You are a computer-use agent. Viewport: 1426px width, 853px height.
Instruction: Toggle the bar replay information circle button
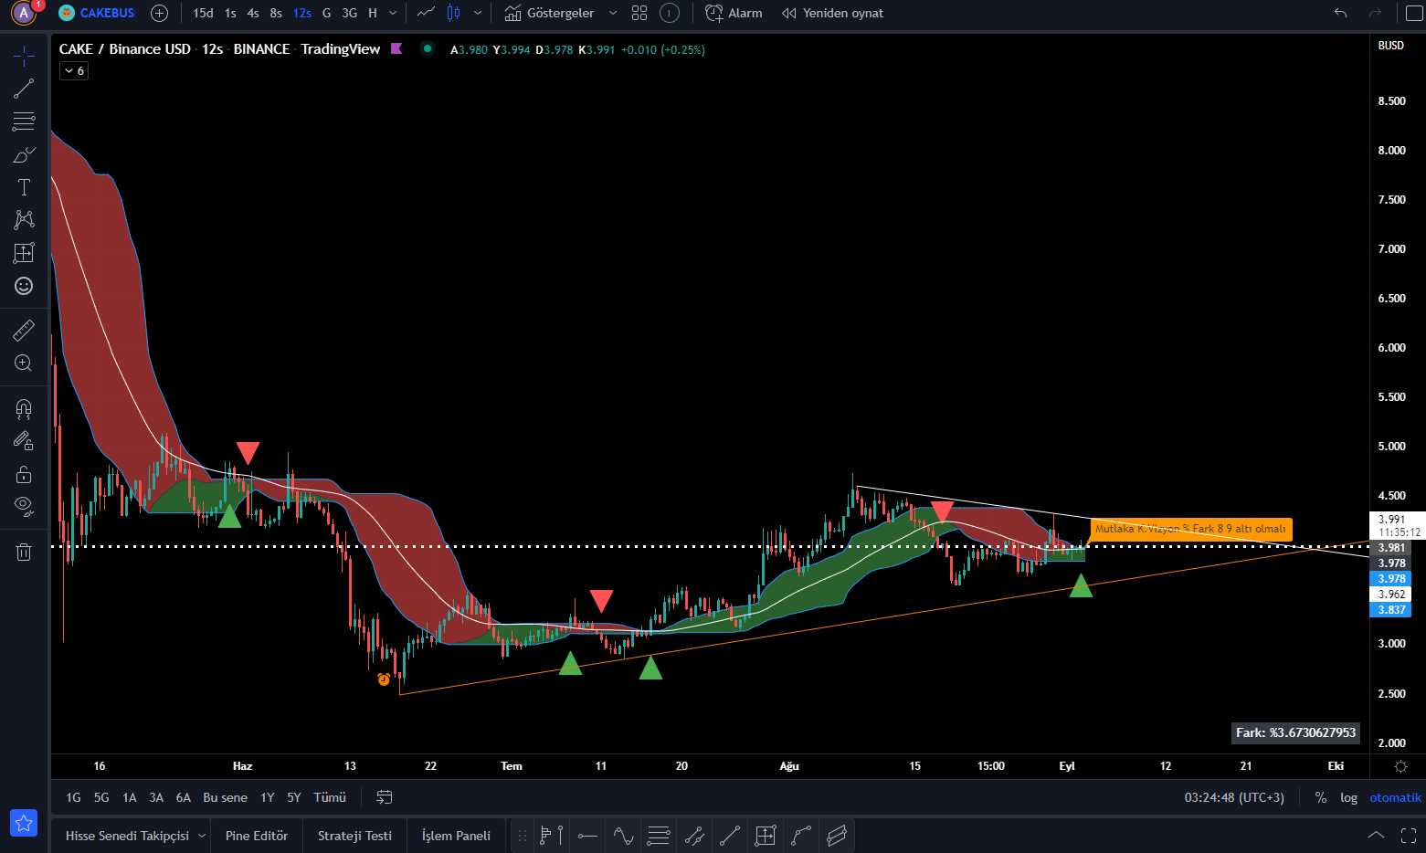click(x=670, y=13)
